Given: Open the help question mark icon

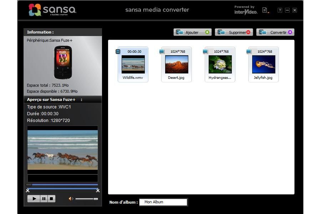Looking at the screenshot, I should pyautogui.click(x=280, y=10).
